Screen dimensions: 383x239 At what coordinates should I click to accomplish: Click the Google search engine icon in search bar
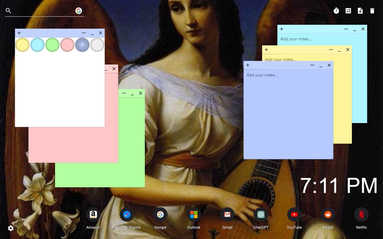tap(79, 11)
